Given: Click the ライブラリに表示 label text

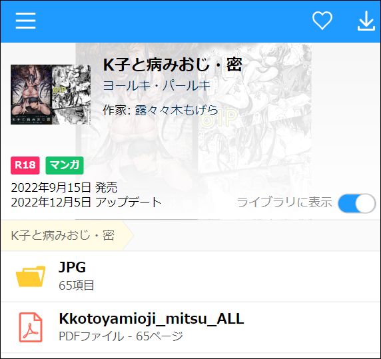Looking at the screenshot, I should 284,202.
